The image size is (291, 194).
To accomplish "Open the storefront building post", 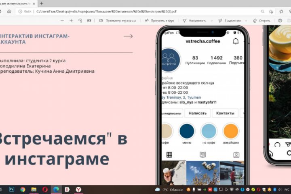I will tap(232, 173).
